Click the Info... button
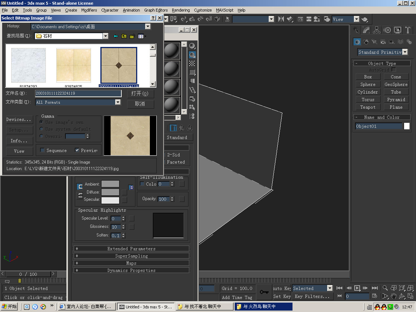This screenshot has width=416, height=312. click(19, 141)
